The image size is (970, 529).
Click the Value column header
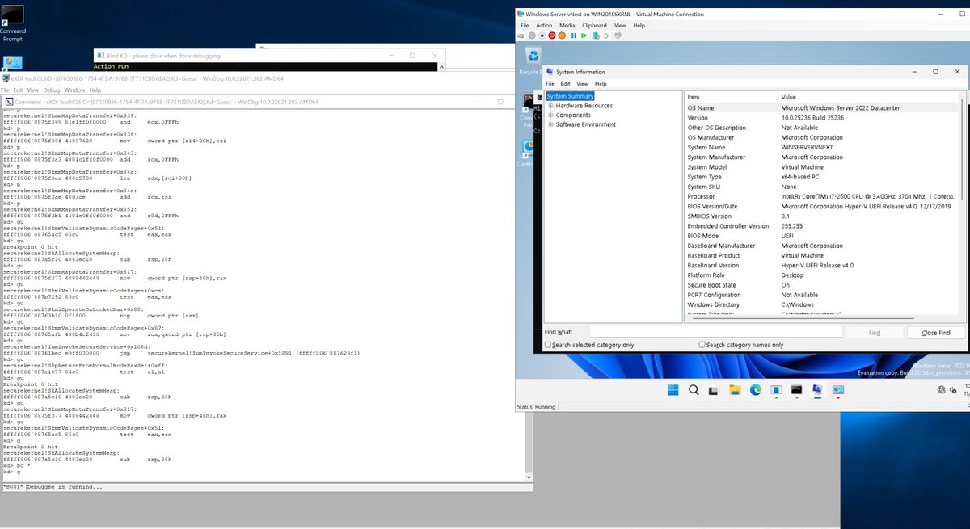pos(867,97)
